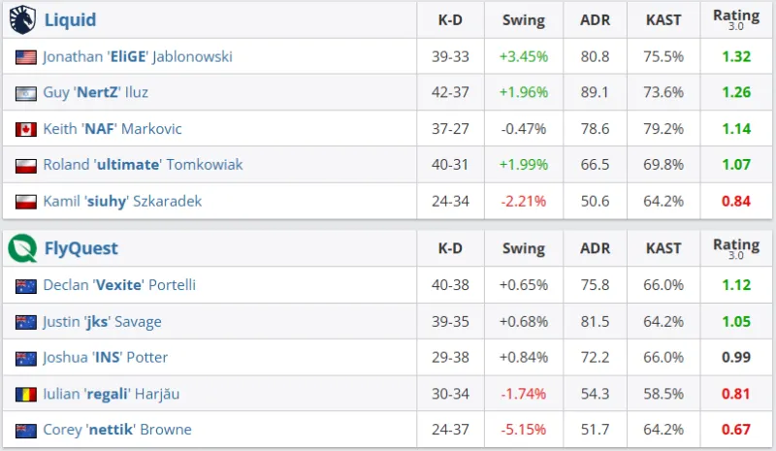
Task: Sort FlyQuest table by KAST column
Action: pos(664,248)
